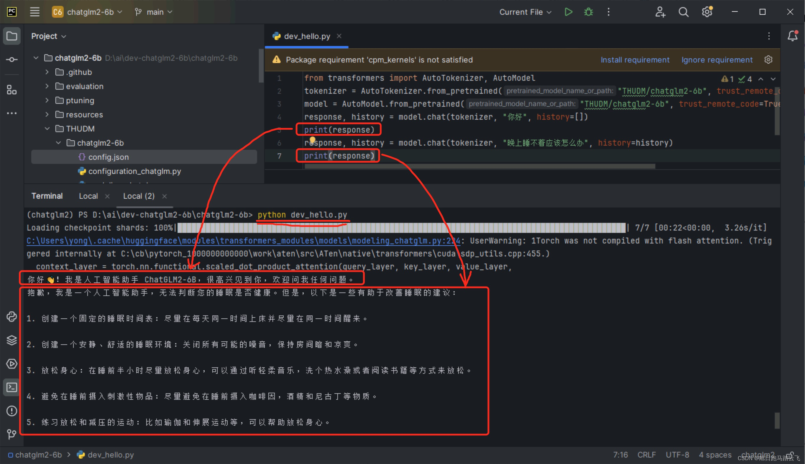Open Git tool window icon
805x464 pixels.
[x=12, y=434]
